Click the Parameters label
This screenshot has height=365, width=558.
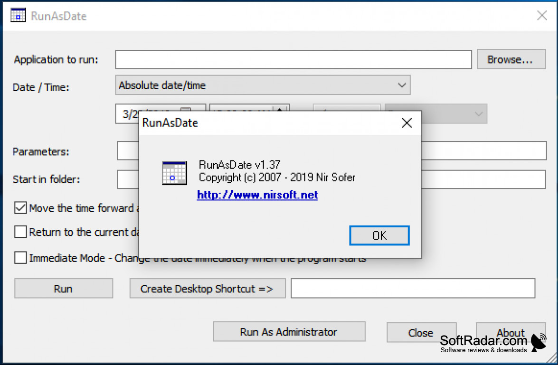click(41, 151)
